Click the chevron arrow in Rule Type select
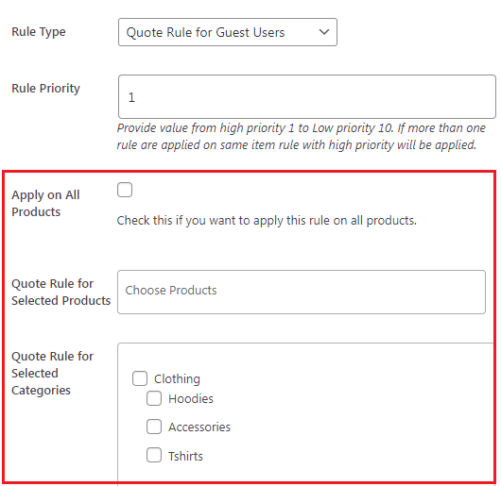The height and width of the screenshot is (486, 501). [x=324, y=32]
